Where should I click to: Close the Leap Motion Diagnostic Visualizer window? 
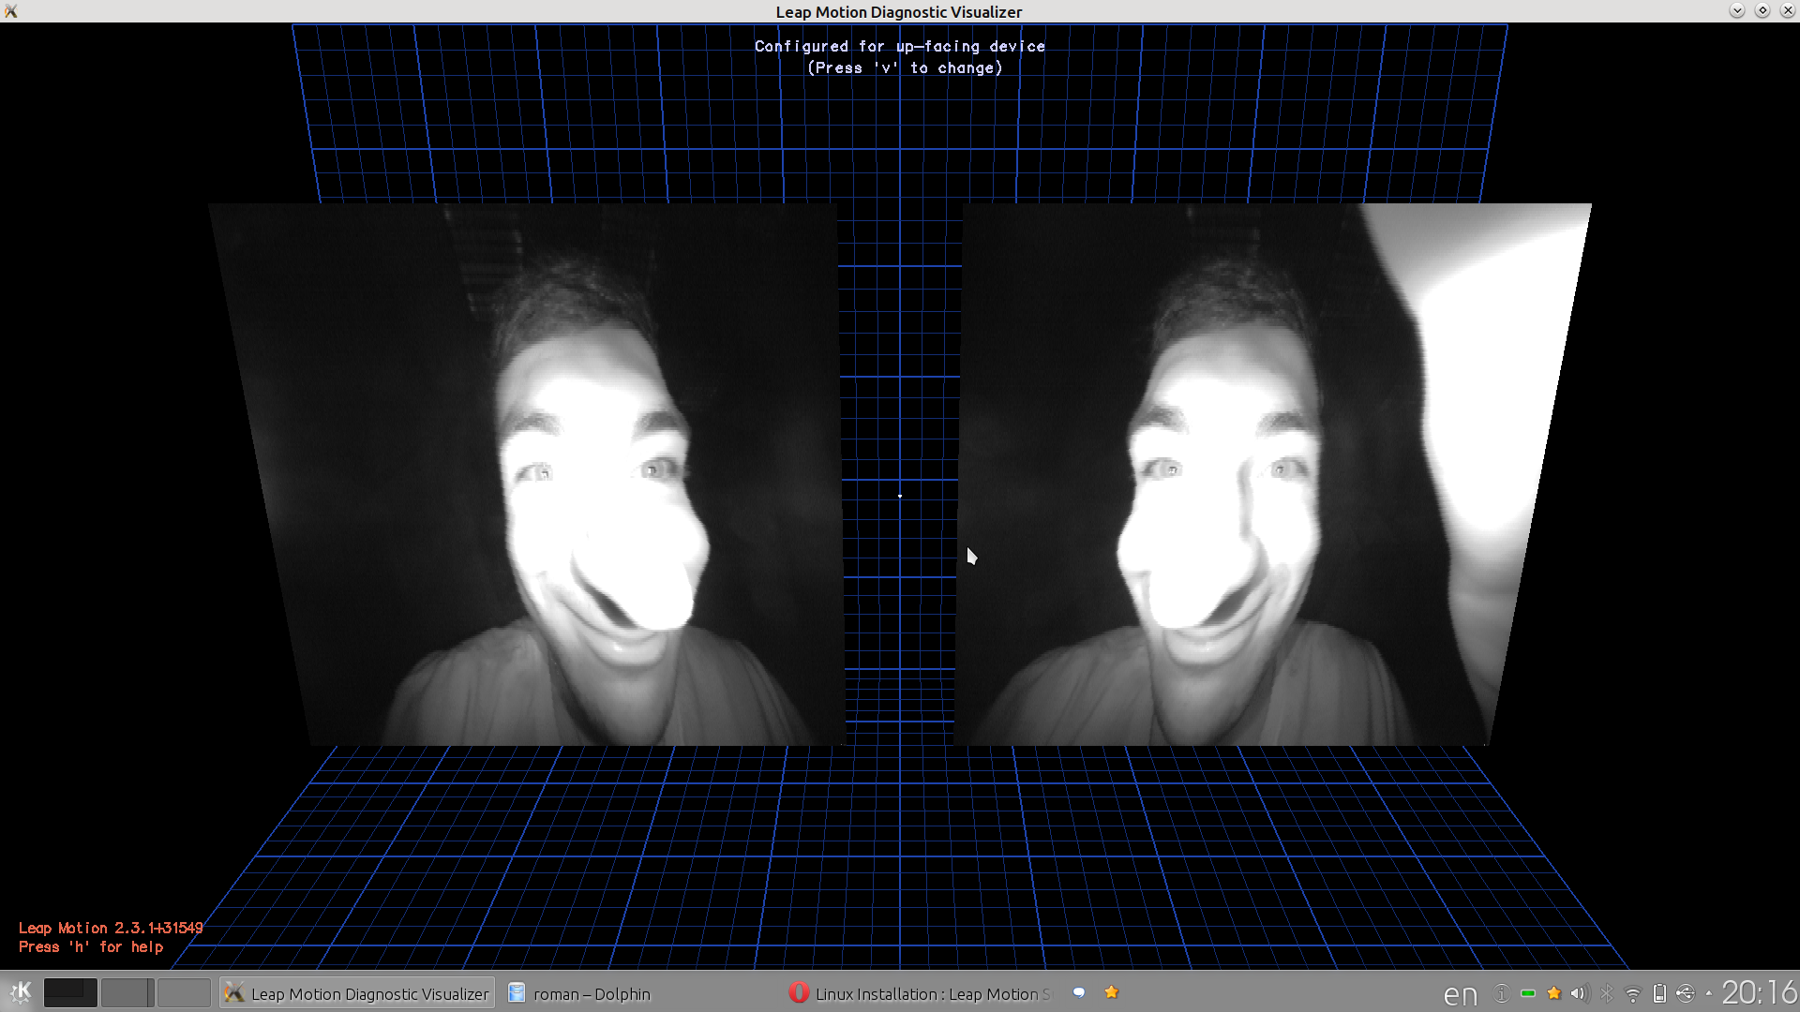tap(1788, 10)
